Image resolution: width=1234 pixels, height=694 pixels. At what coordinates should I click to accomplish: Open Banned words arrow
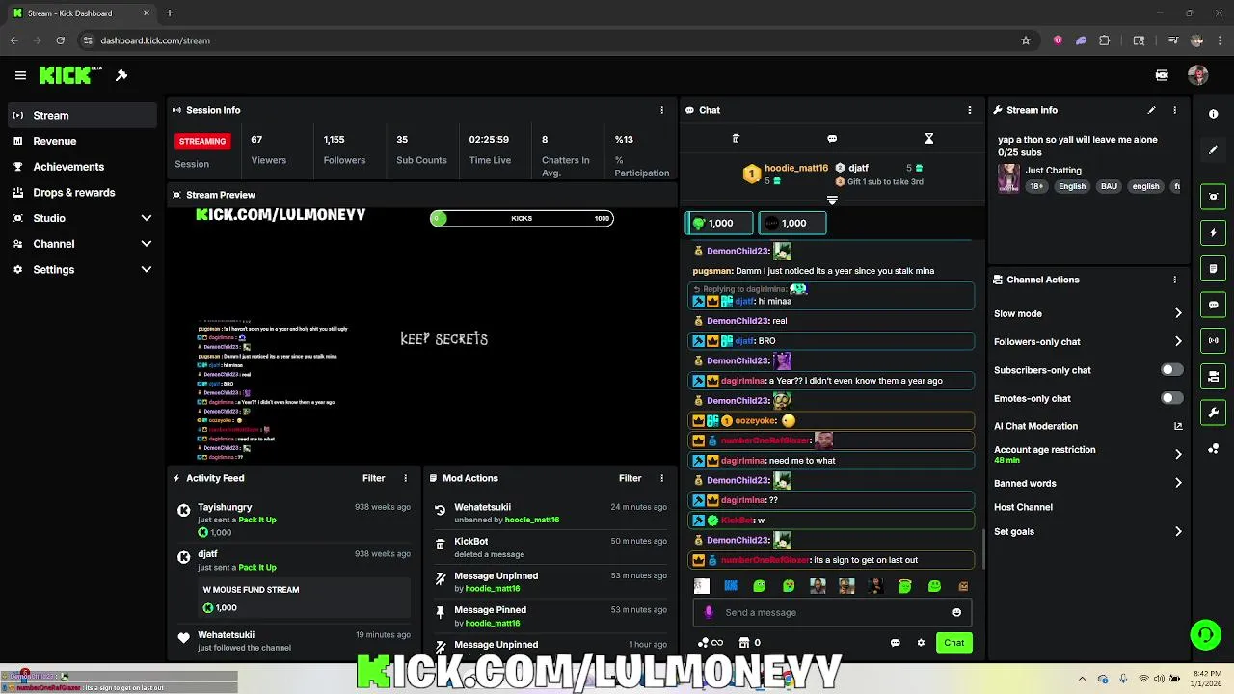click(1178, 483)
